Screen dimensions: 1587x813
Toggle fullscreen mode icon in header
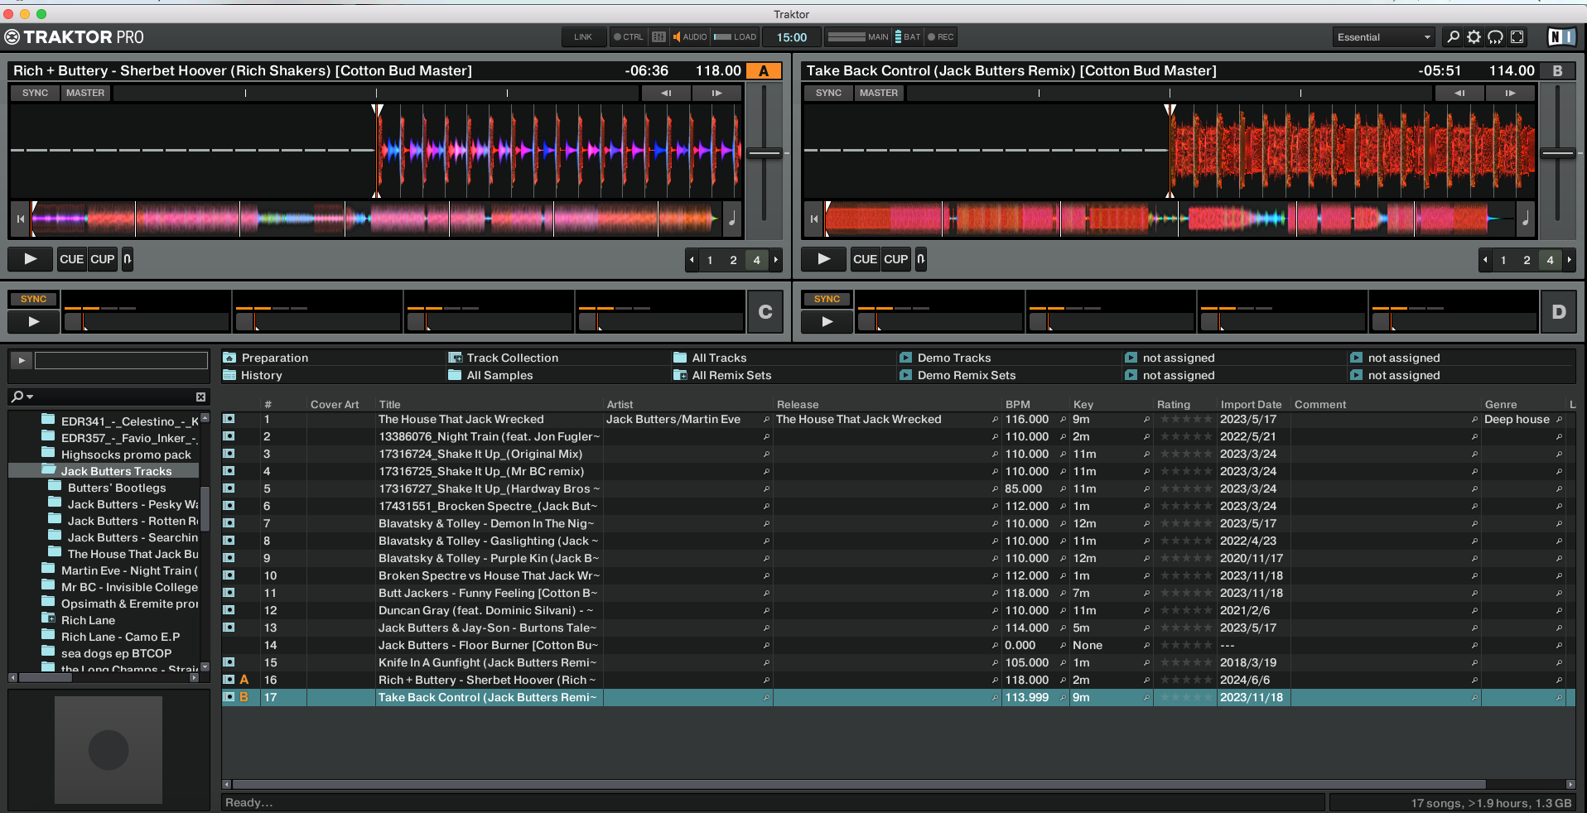pos(1517,36)
